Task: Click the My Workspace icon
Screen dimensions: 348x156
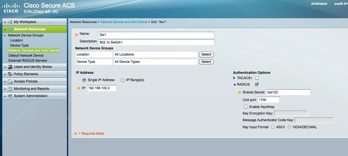Action: [10, 22]
